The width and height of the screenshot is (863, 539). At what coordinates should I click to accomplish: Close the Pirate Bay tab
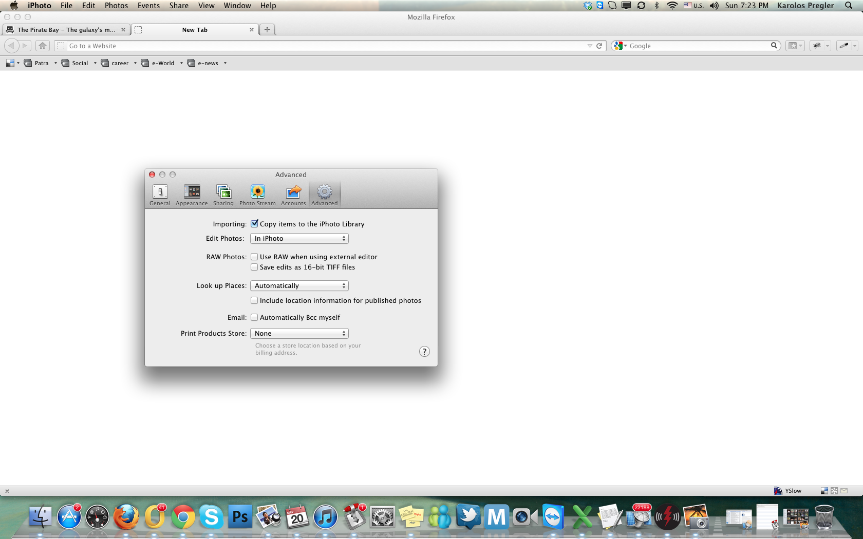[x=123, y=30]
